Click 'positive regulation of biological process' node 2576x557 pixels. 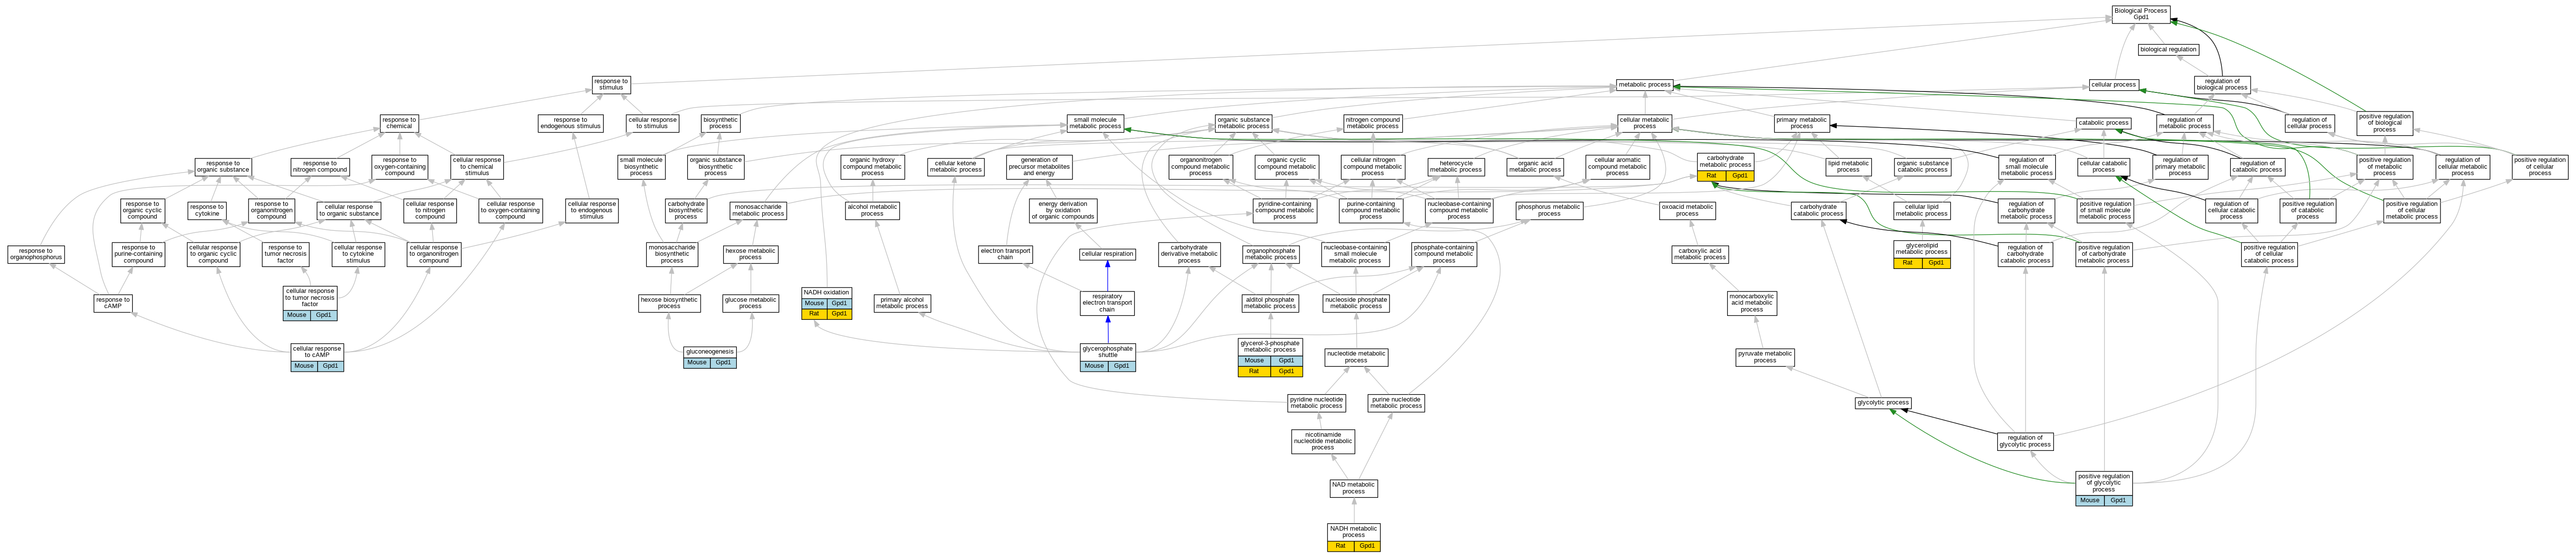[x=2385, y=123]
